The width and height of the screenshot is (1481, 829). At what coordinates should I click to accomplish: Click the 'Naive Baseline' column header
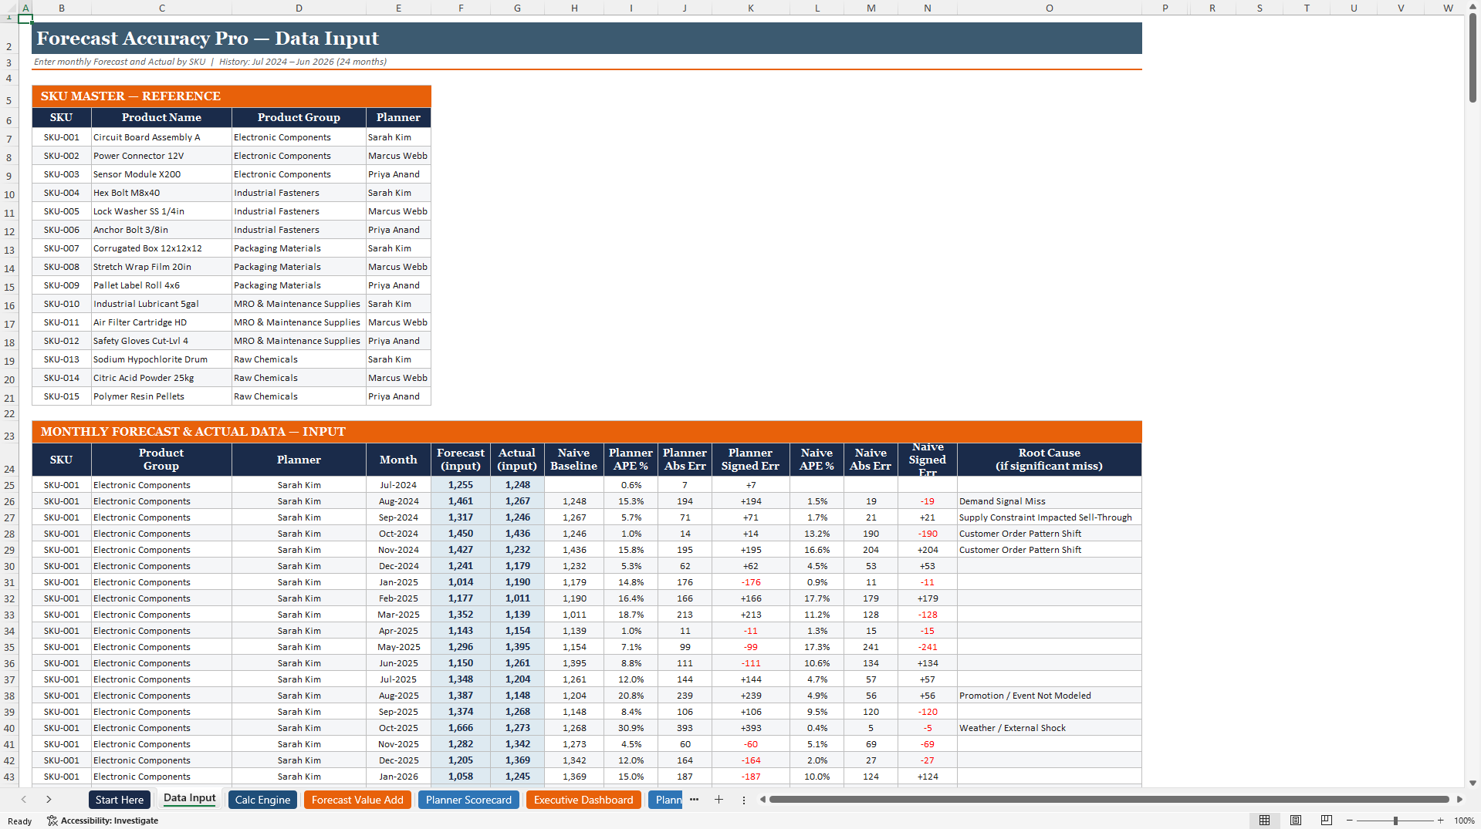pyautogui.click(x=573, y=460)
